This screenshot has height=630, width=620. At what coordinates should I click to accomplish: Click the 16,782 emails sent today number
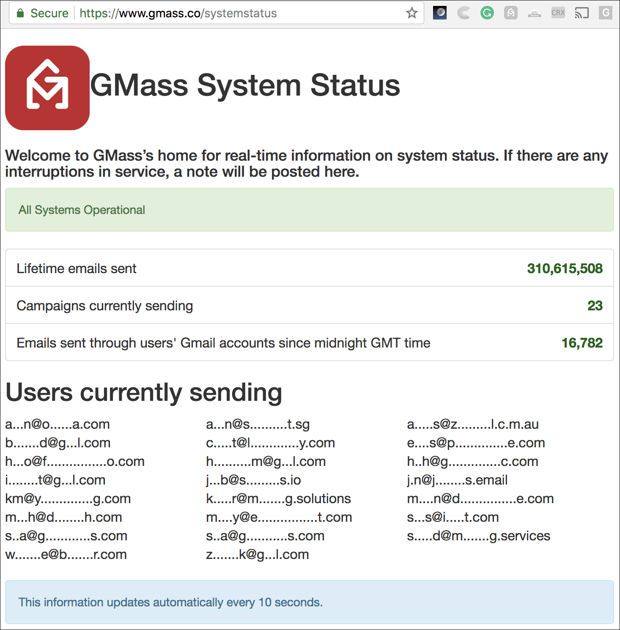point(582,343)
